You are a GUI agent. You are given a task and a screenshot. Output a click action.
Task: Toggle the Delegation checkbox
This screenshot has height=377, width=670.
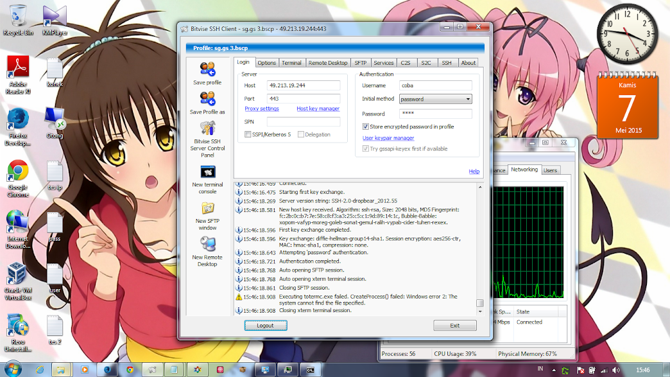(x=301, y=134)
